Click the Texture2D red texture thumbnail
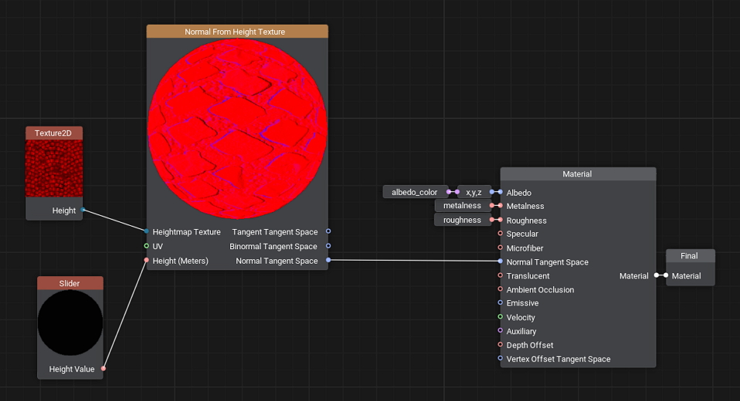The width and height of the screenshot is (740, 401). click(54, 168)
